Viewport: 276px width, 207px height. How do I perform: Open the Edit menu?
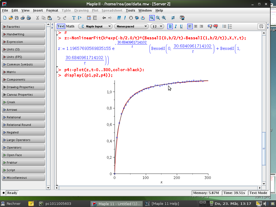15,11
